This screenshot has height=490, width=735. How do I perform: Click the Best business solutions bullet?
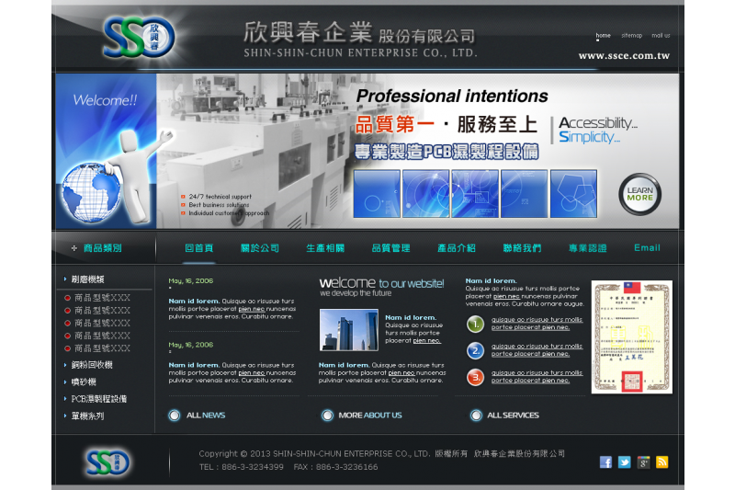pos(219,205)
